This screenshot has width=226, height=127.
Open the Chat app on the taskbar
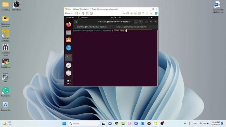point(110,123)
